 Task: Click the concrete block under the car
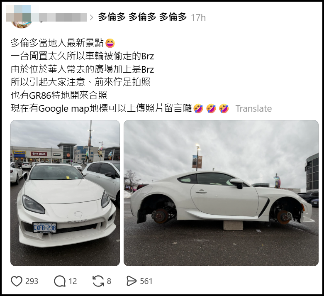pos(233,225)
